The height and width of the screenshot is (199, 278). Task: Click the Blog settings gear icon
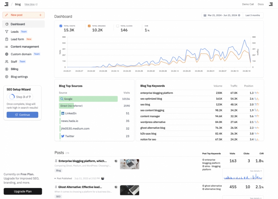(x=7, y=77)
